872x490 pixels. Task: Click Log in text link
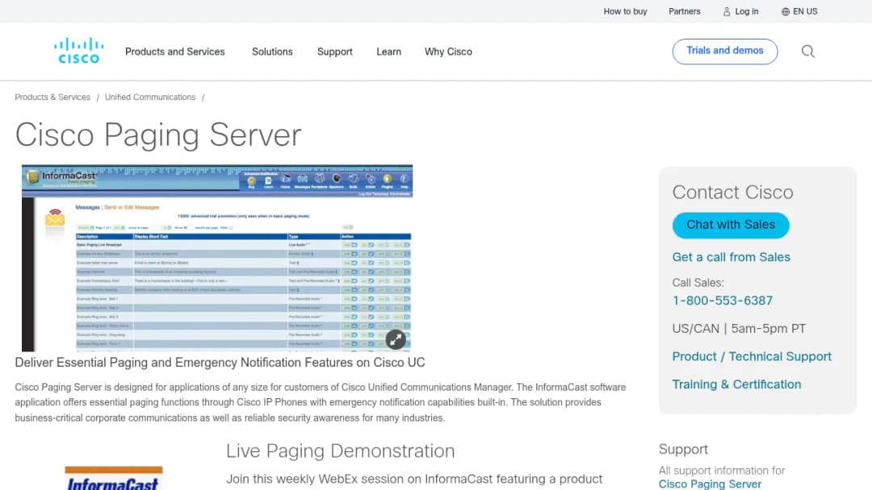coord(746,11)
